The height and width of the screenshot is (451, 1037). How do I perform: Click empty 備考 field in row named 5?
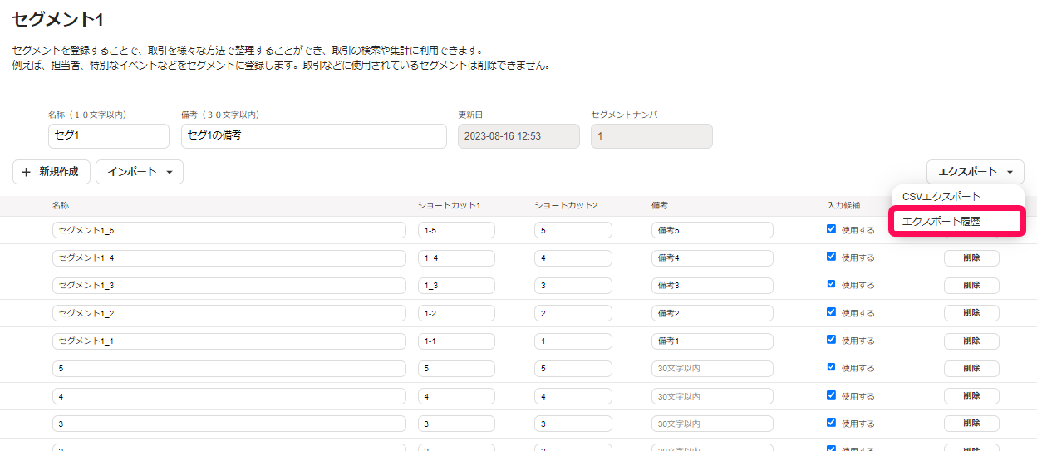click(x=712, y=369)
